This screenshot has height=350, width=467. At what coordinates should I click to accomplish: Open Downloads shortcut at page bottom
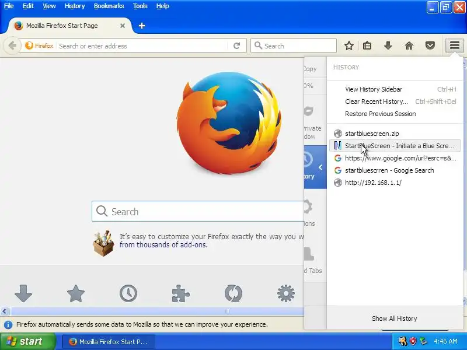[23, 293]
